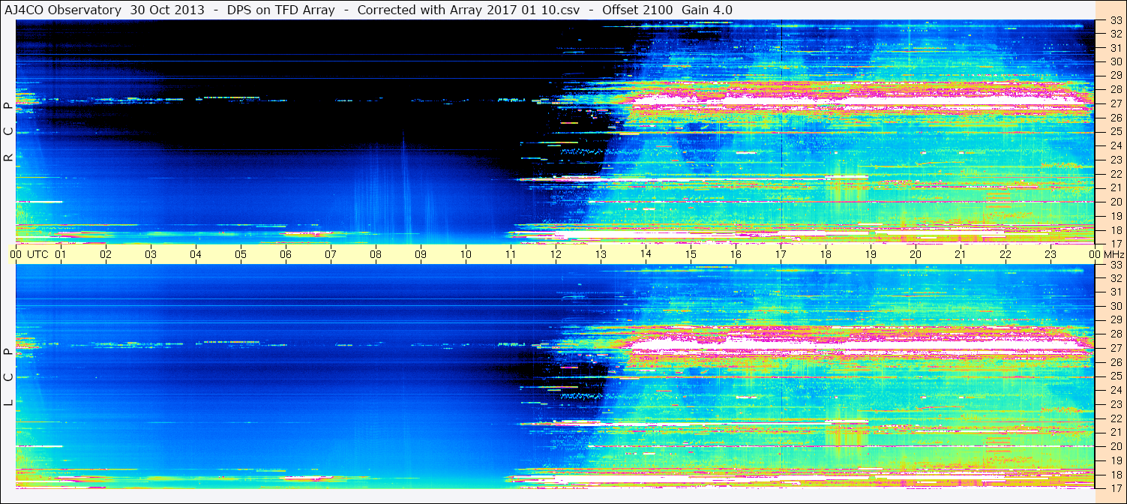Click the 01 hour tick on UTC axis

[x=61, y=254]
